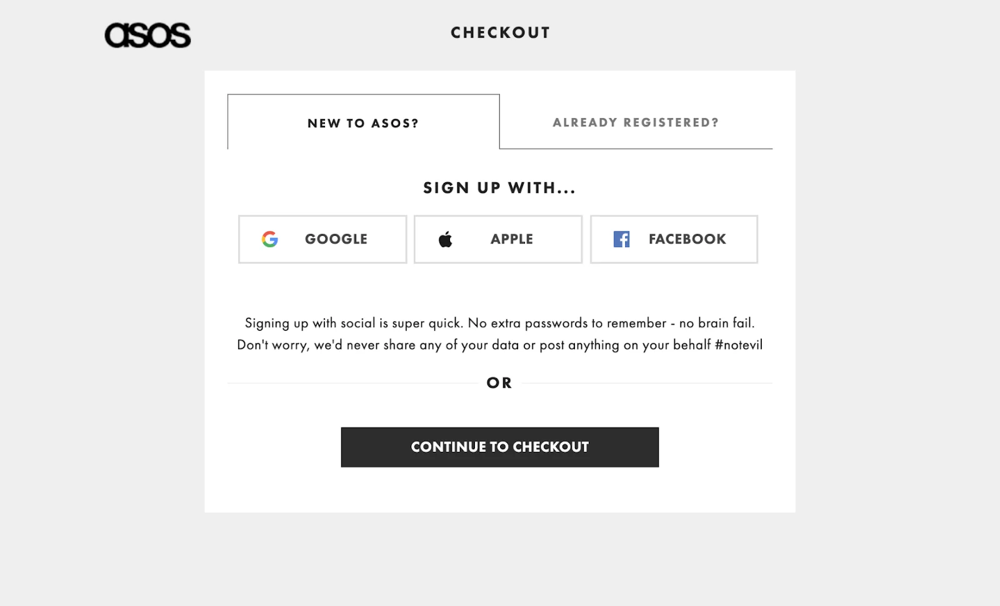Click the CHECKOUT page title

(x=500, y=32)
